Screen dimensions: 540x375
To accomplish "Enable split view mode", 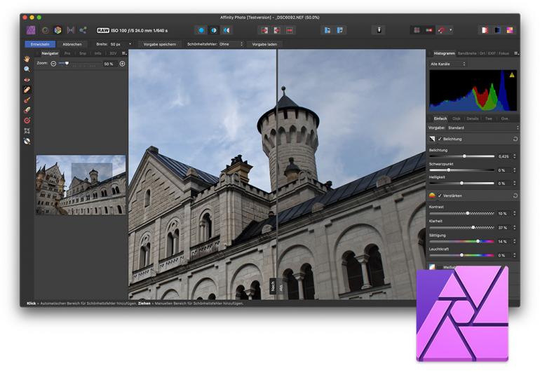I will (x=214, y=30).
